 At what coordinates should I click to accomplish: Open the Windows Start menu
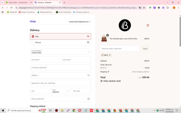tap(3, 110)
